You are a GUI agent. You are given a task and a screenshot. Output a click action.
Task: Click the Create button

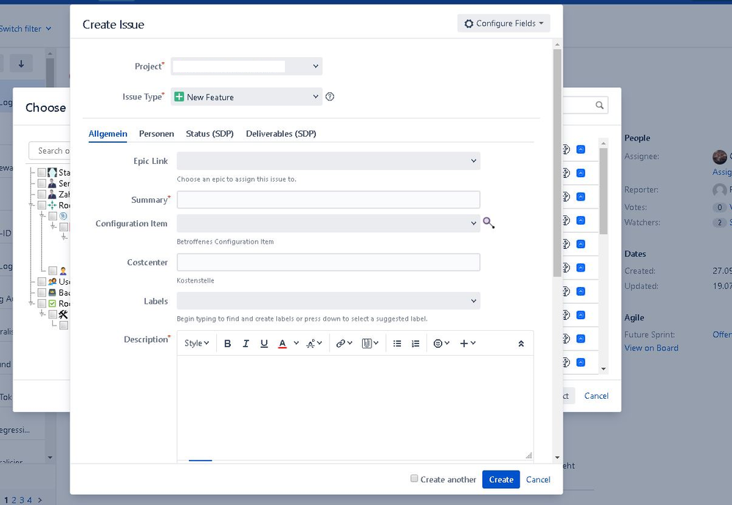pos(501,479)
